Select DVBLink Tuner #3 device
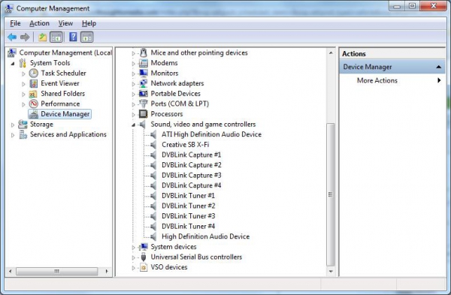Screen dimensions: 451x295 (x=189, y=216)
